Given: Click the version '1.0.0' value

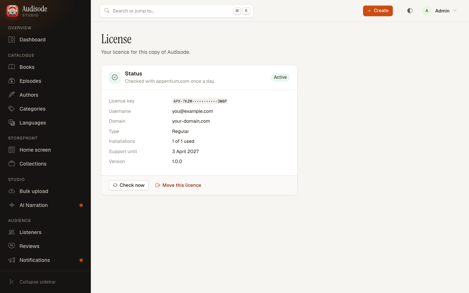Looking at the screenshot, I should [177, 162].
